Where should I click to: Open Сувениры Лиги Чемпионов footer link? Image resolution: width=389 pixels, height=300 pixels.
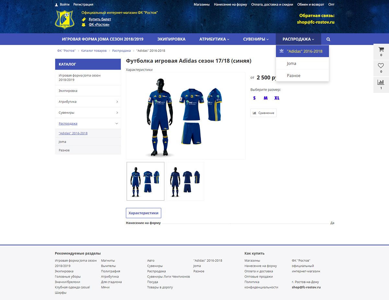coord(169,277)
